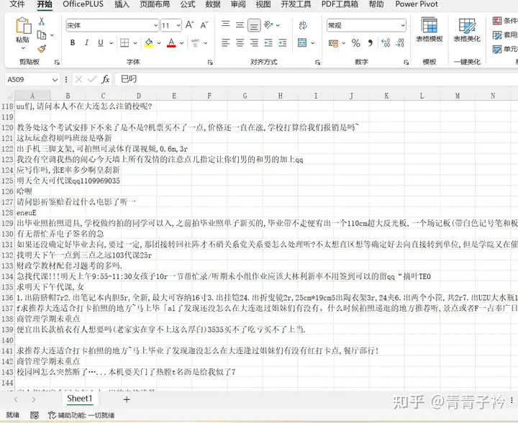Switch to the 页面布局 tab
The width and height of the screenshot is (518, 423).
(x=154, y=4)
